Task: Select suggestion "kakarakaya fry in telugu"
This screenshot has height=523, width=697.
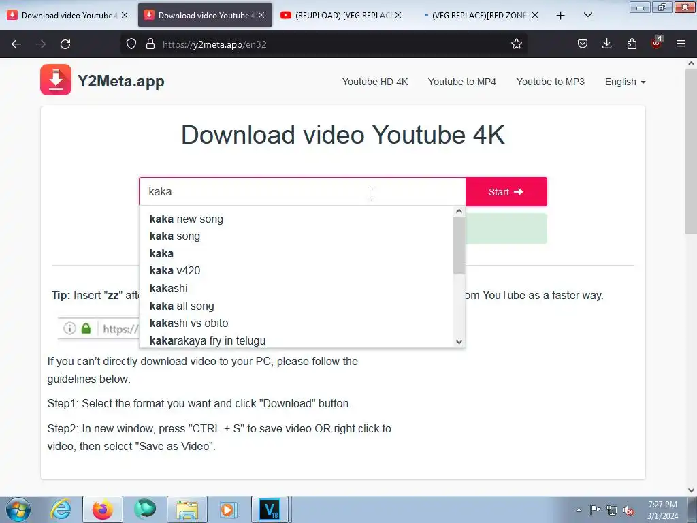Action: [297, 340]
